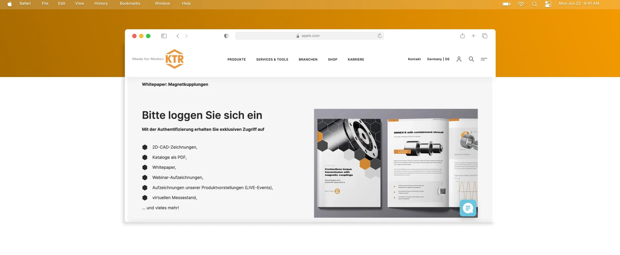Open a new tab with plus icon
This screenshot has width=620, height=255.
[x=473, y=36]
